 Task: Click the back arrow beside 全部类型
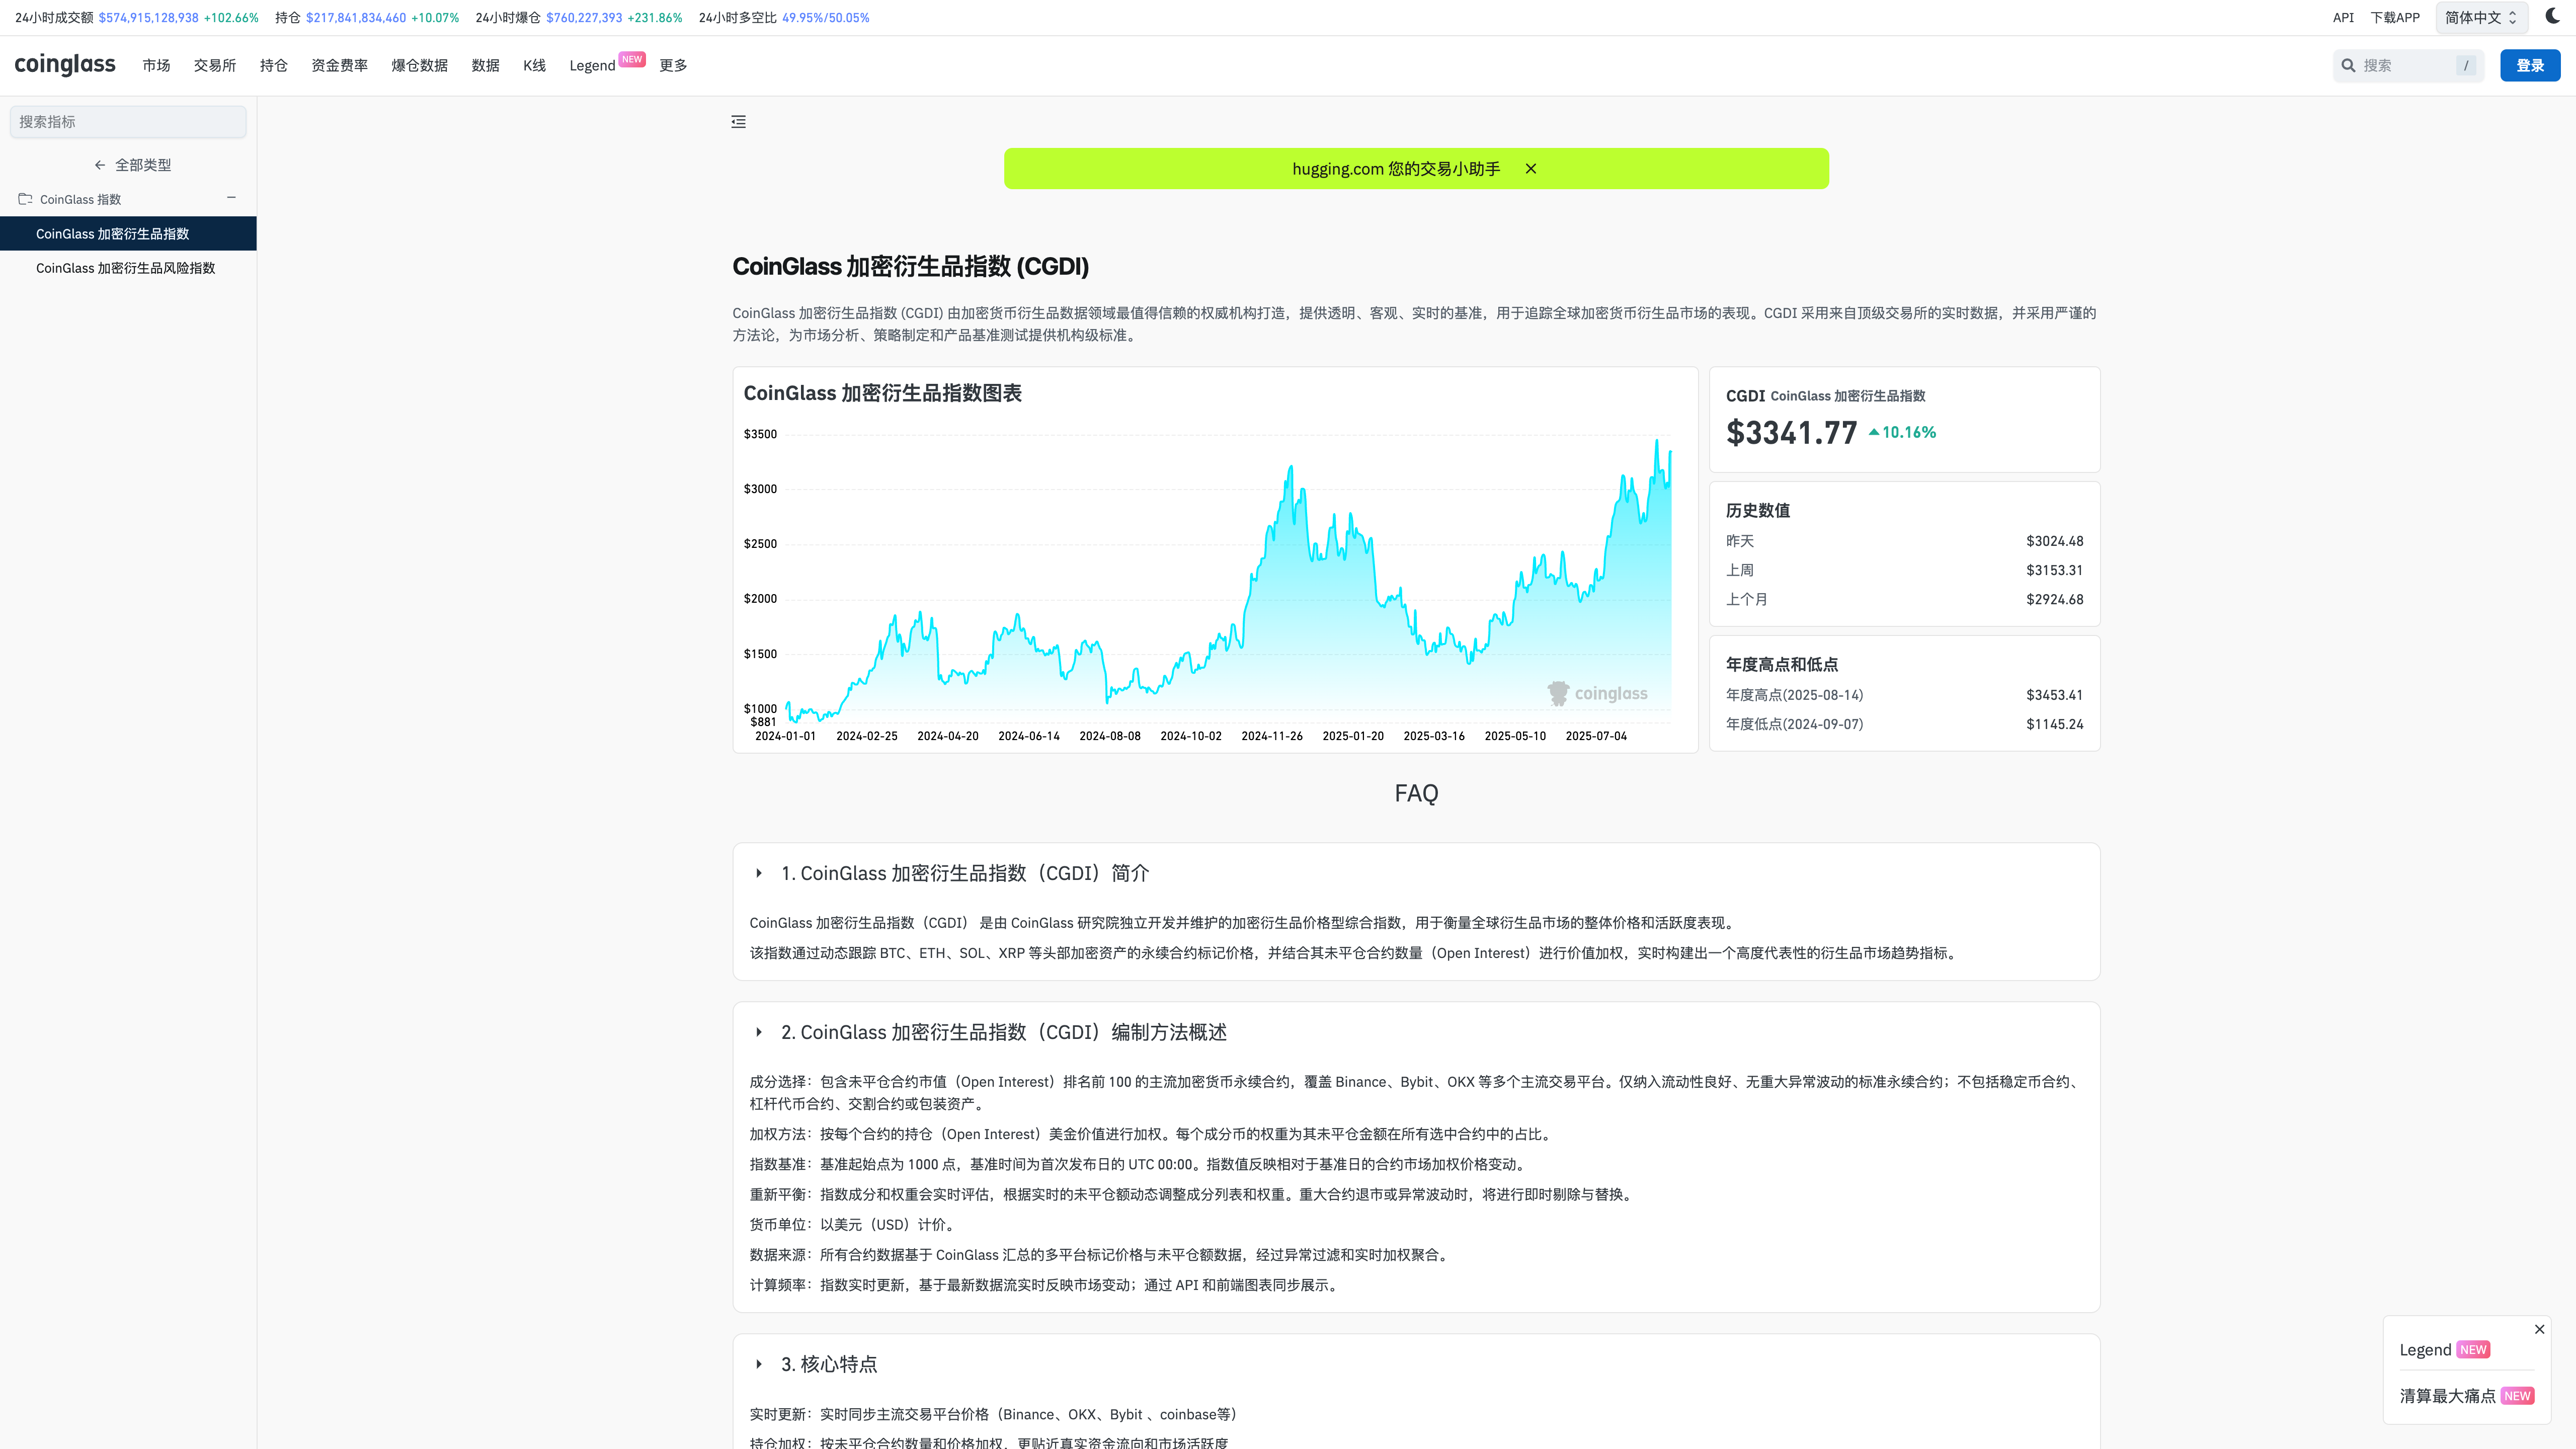(100, 165)
